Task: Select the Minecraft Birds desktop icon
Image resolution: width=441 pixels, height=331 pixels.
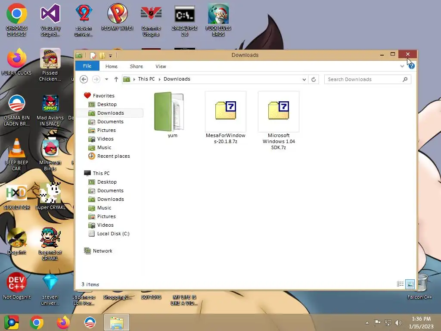Action: click(50, 154)
